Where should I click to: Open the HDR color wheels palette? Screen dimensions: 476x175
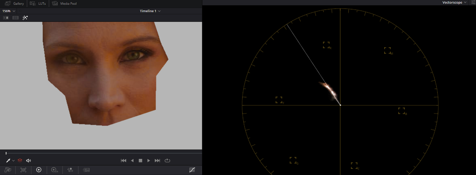click(x=55, y=170)
